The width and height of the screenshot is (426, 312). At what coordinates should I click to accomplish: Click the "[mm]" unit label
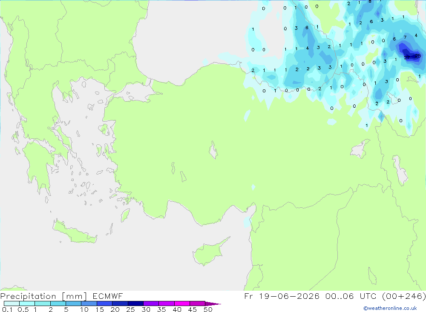(x=74, y=296)
